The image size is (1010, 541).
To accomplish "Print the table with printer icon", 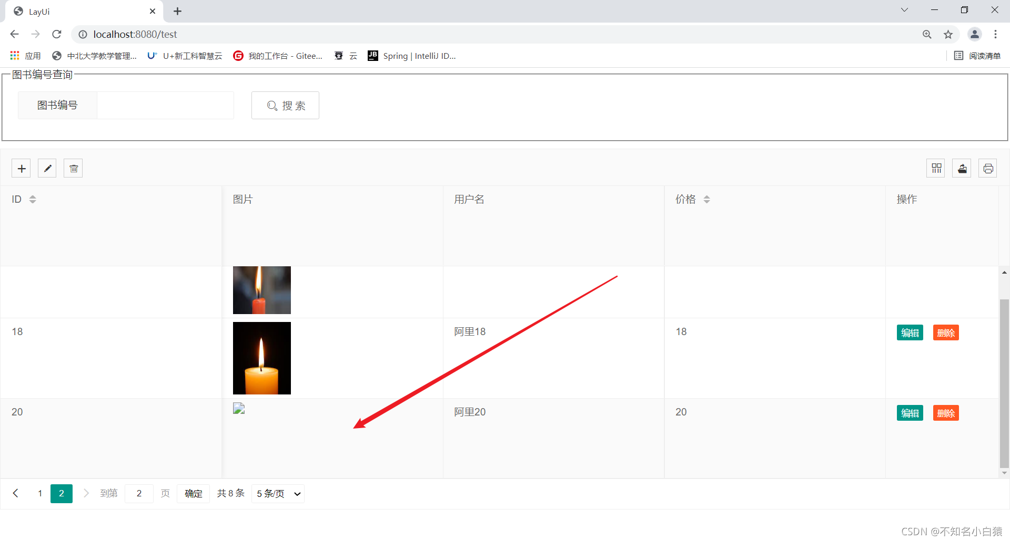I will 988,169.
